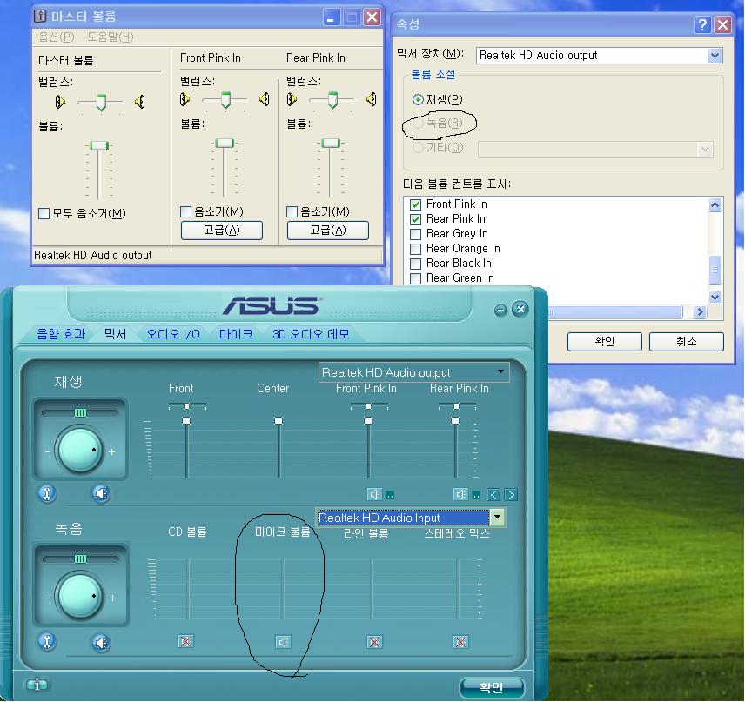Switch to the Audio I/O tab
This screenshot has width=745, height=702.
pos(173,334)
